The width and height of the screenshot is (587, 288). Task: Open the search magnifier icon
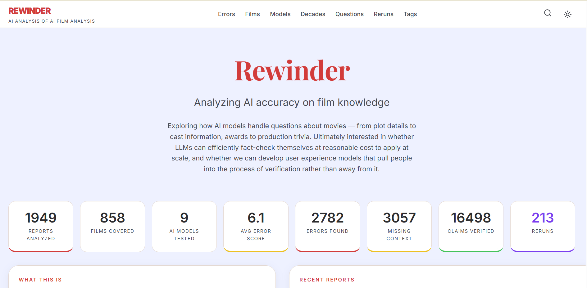coord(548,13)
